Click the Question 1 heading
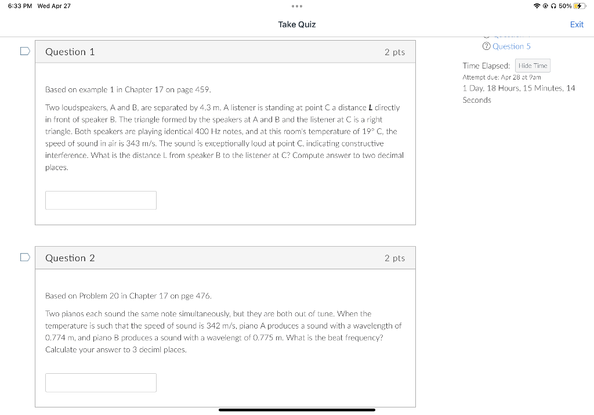 [x=70, y=52]
